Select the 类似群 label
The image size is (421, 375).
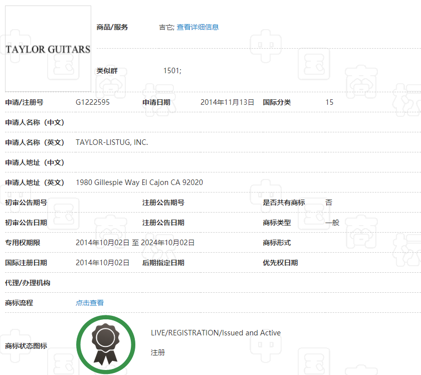[x=107, y=71]
